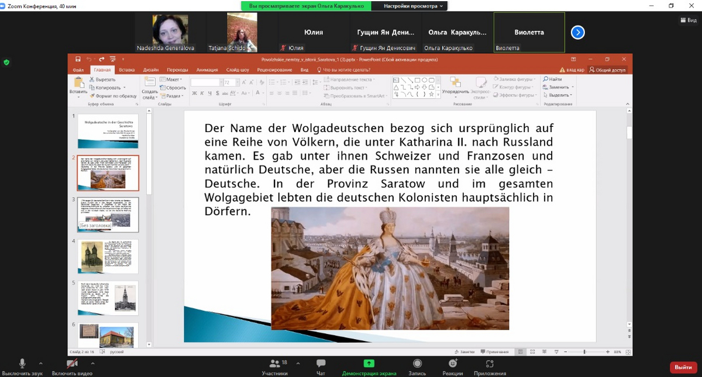Select Tatjana Schido's video tile

(242, 32)
